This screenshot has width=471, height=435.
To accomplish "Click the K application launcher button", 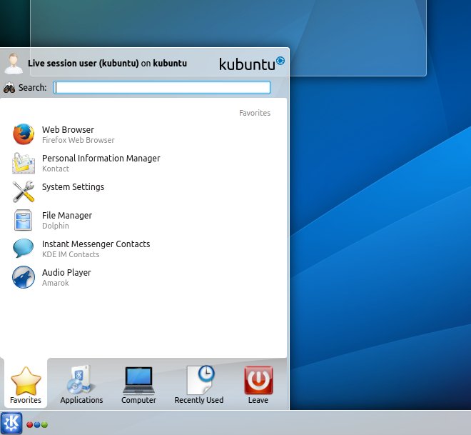I will (11, 423).
